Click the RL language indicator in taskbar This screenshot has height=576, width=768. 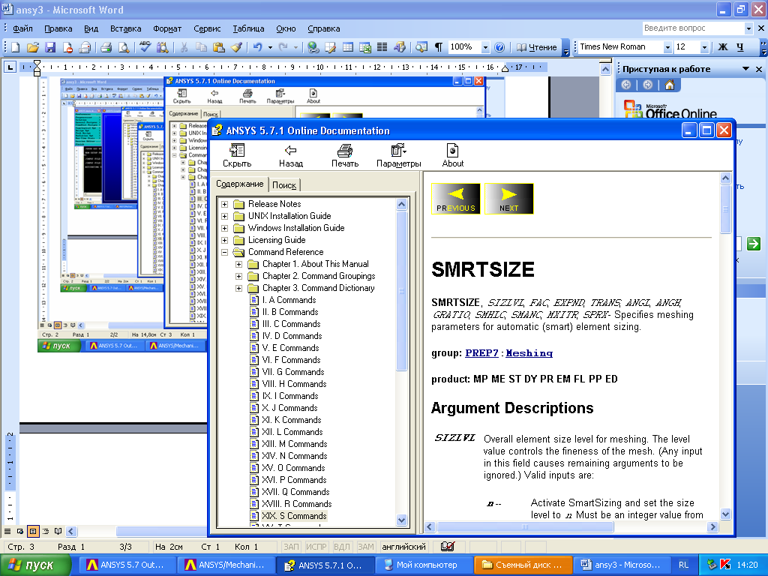[683, 565]
